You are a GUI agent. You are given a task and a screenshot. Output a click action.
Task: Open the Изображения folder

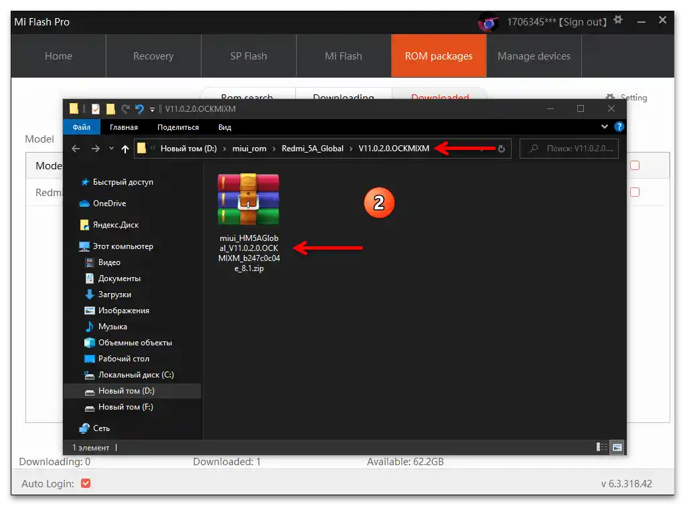pos(117,311)
